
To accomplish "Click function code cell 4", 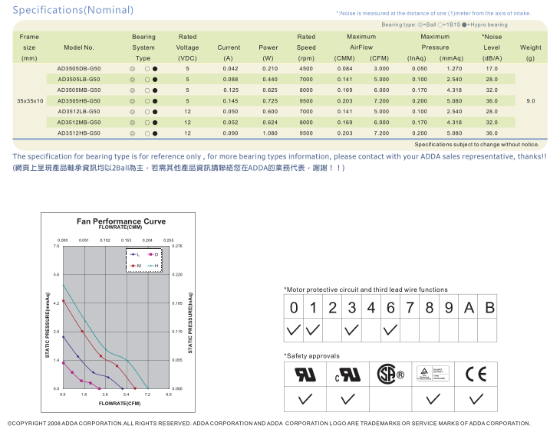I will pyautogui.click(x=371, y=307).
